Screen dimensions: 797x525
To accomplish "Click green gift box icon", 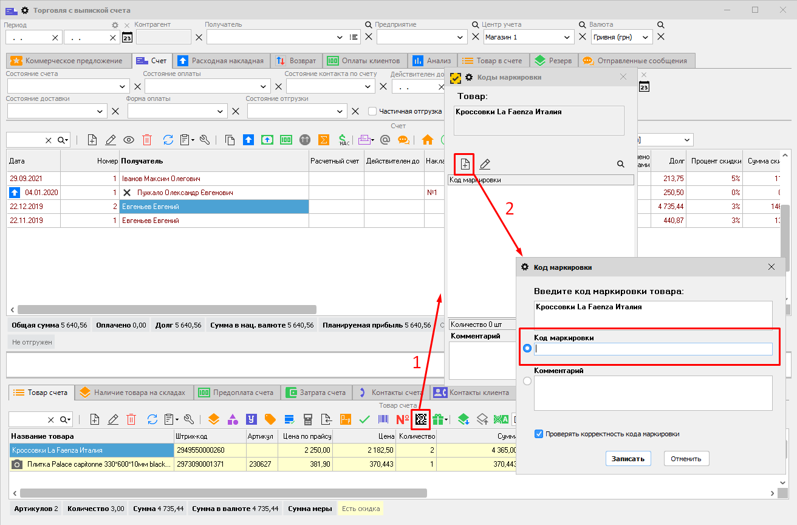I will [438, 419].
